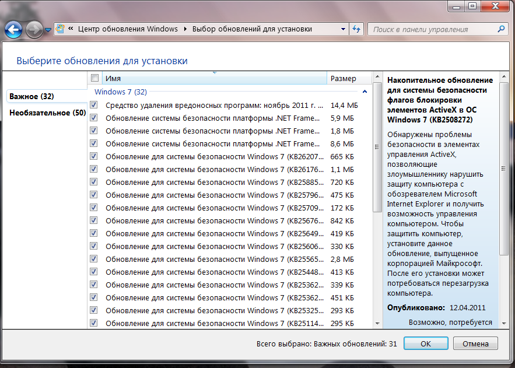Click the greyed Forward arrow button
Screen dimensions: 515x368
coord(34,30)
